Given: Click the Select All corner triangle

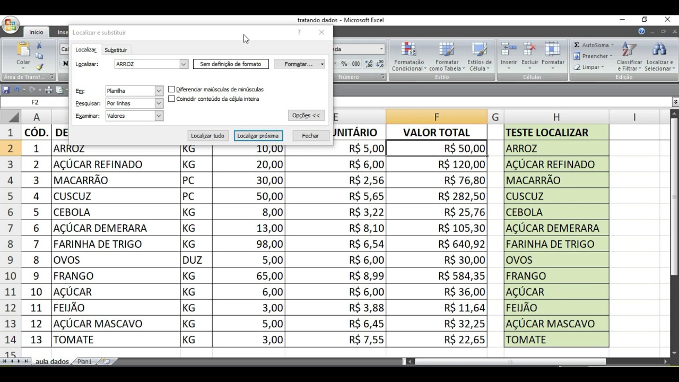Looking at the screenshot, I should [x=11, y=117].
